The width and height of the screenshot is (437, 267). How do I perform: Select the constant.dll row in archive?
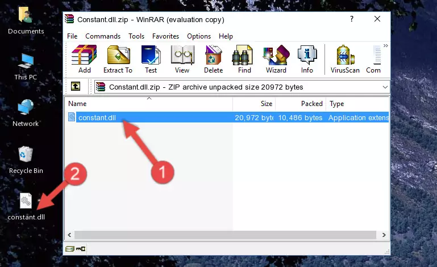(x=227, y=117)
